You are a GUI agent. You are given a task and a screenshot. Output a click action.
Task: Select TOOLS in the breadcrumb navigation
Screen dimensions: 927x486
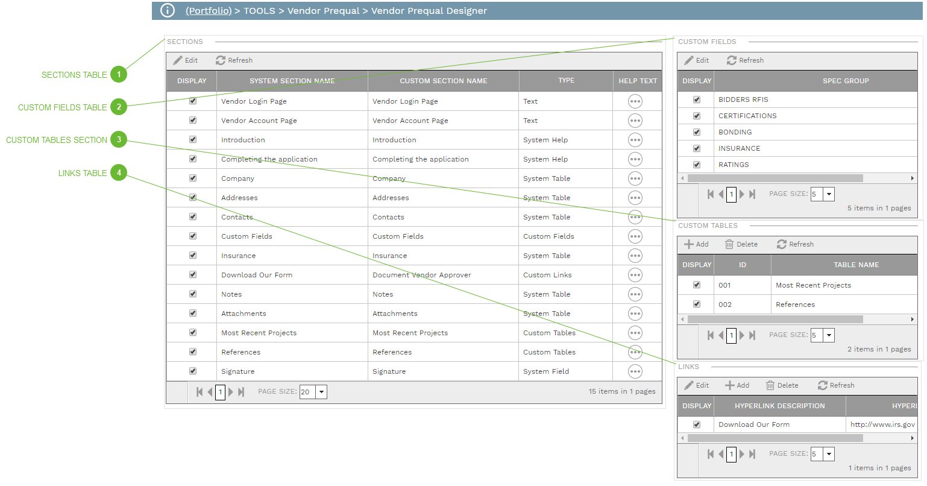(x=259, y=10)
